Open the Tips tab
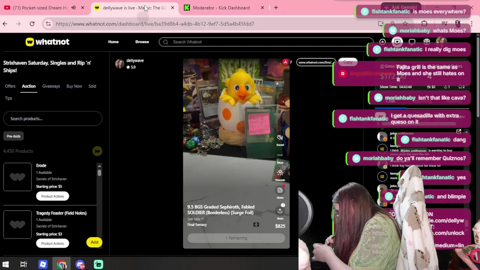The width and height of the screenshot is (480, 270). [x=9, y=98]
